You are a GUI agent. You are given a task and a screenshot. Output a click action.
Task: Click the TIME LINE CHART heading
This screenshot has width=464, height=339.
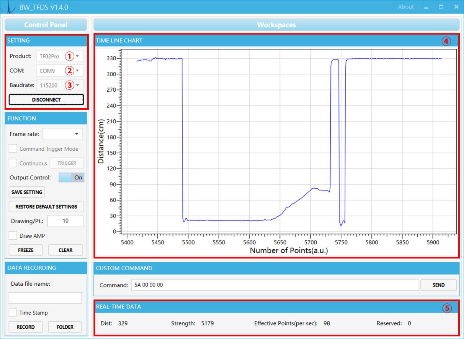(119, 40)
